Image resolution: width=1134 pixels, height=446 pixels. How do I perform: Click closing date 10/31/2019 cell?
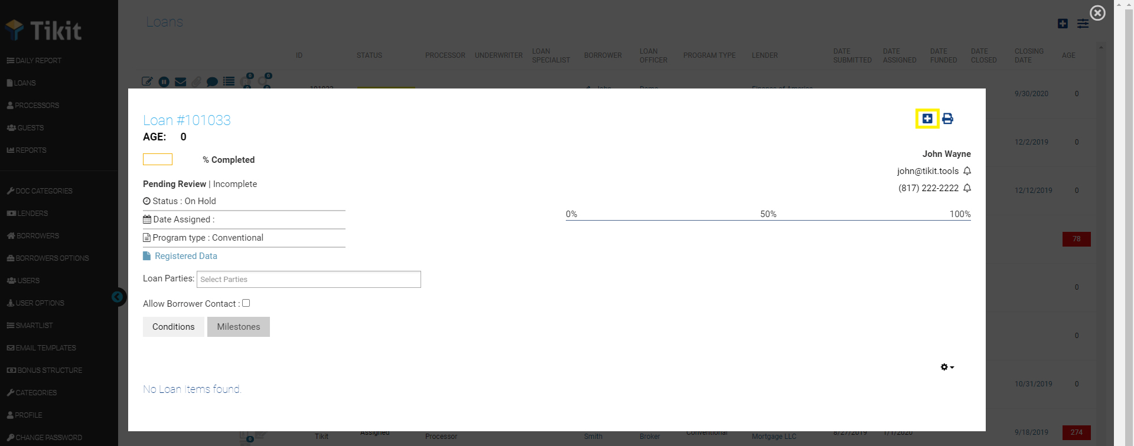click(x=1034, y=384)
